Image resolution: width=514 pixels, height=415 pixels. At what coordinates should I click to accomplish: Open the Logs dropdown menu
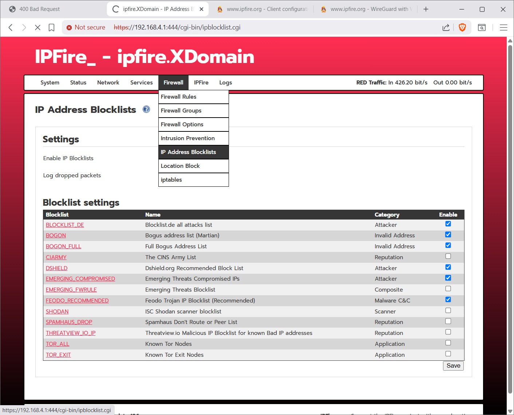coord(225,83)
